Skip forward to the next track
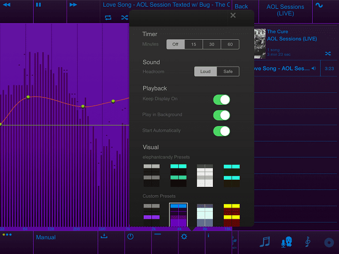The image size is (339, 254). (x=73, y=5)
